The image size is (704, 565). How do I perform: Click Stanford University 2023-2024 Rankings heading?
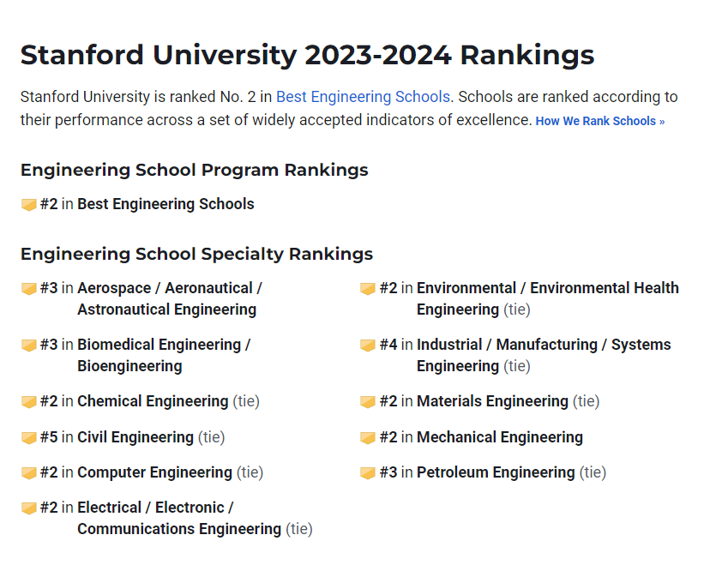307,55
